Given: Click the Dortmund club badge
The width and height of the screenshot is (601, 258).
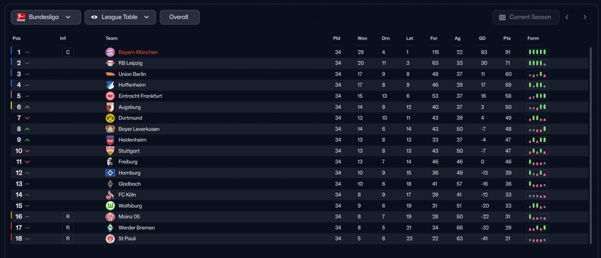Looking at the screenshot, I should click(x=110, y=118).
